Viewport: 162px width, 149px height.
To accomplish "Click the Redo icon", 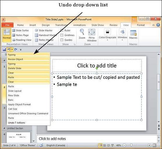I will point(16,50).
